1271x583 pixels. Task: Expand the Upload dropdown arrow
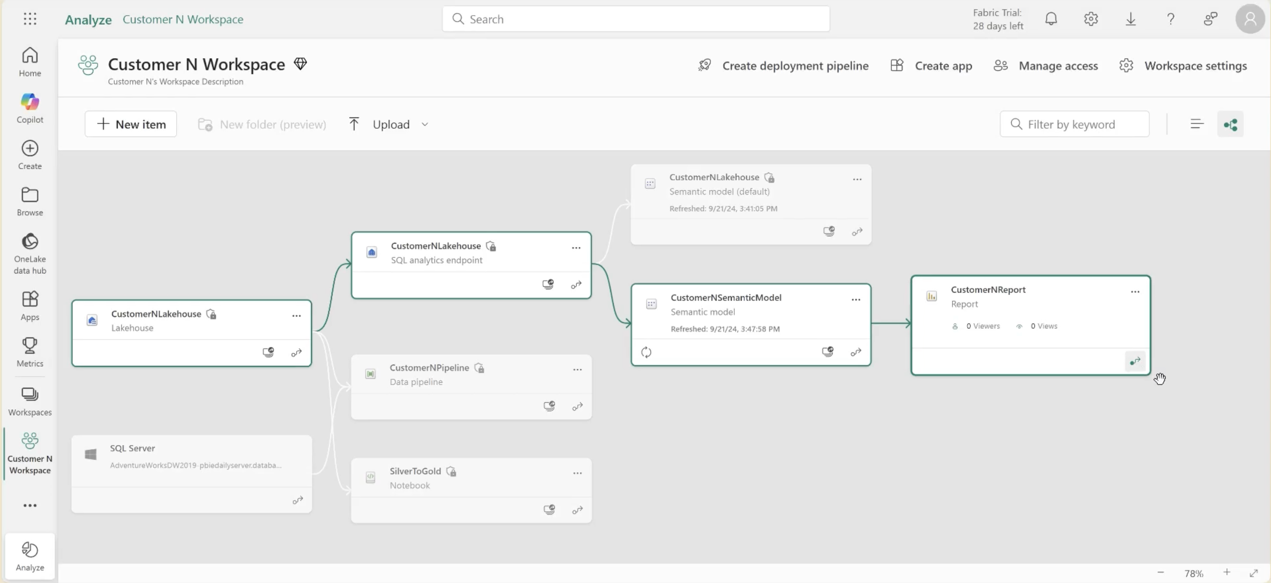[x=425, y=124]
